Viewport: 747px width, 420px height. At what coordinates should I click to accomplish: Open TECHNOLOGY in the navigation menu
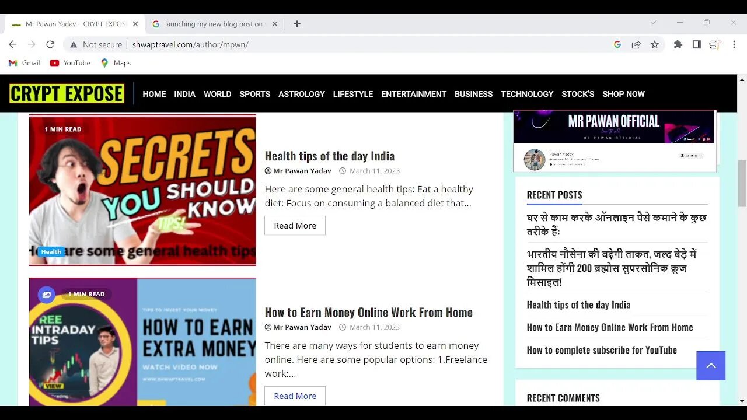[527, 94]
